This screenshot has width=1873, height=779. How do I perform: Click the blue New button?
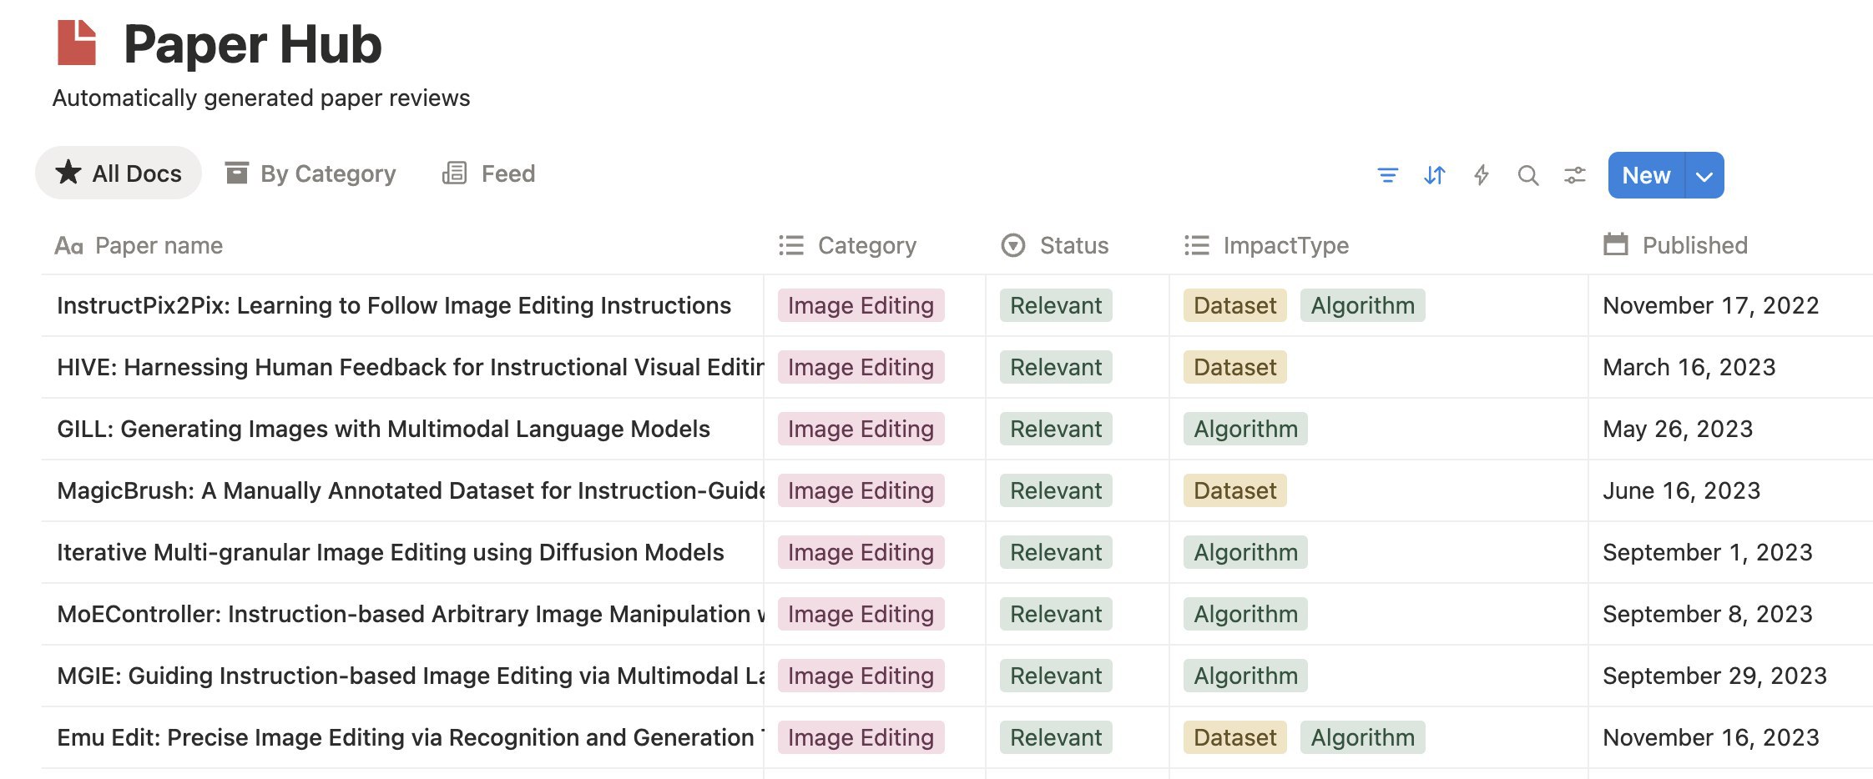click(1646, 175)
